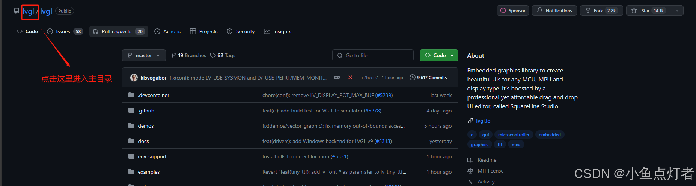Select the c topic tag
Viewport: 696px width, 186px height.
pos(472,135)
